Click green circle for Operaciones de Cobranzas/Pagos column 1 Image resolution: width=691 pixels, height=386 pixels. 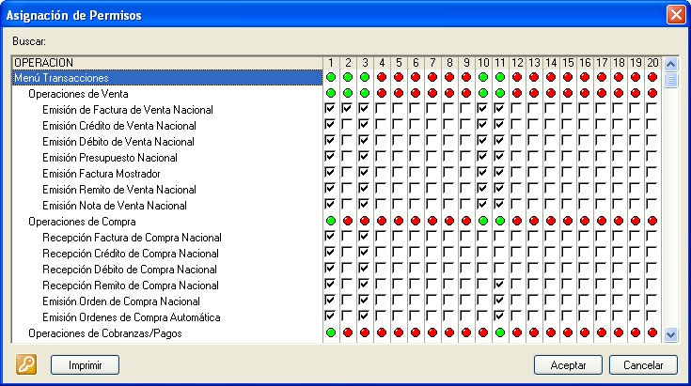pyautogui.click(x=330, y=332)
